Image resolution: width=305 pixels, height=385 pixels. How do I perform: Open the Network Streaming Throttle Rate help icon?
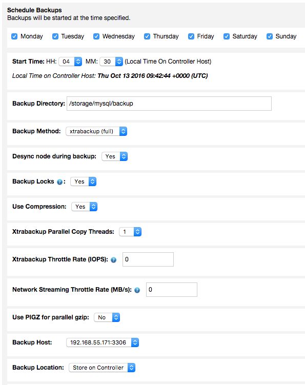[x=137, y=290]
